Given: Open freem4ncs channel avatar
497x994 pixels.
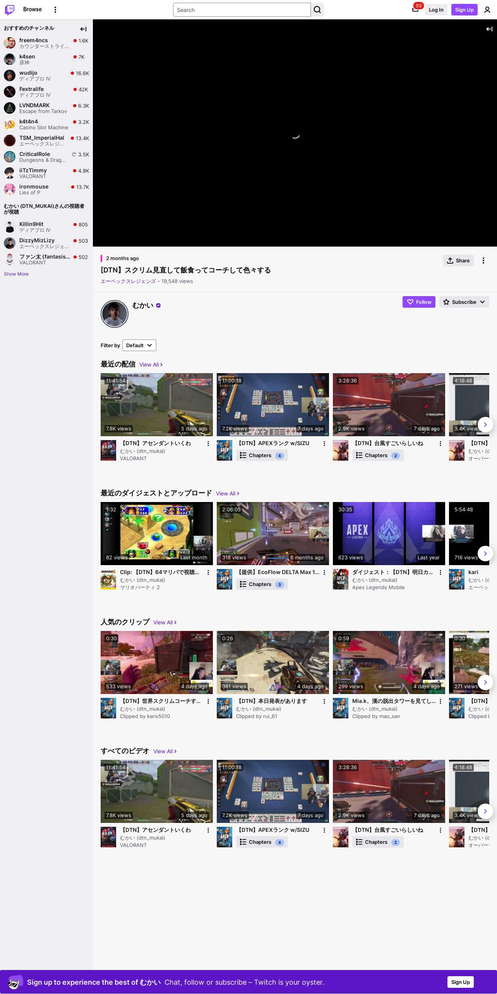Looking at the screenshot, I should 10,43.
